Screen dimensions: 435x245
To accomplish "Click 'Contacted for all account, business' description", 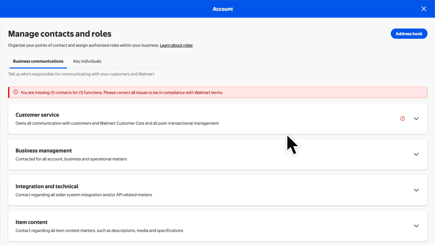I will coord(71,159).
